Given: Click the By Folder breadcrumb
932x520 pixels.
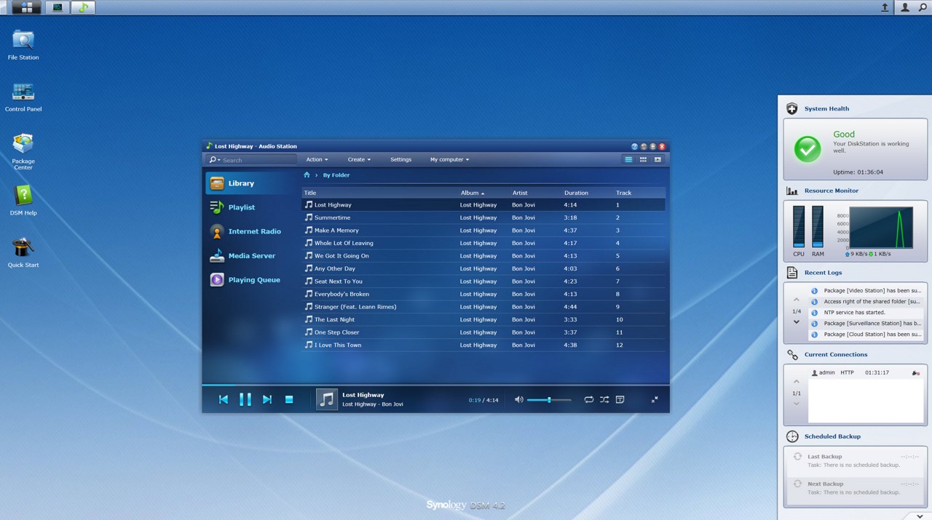Looking at the screenshot, I should (336, 175).
